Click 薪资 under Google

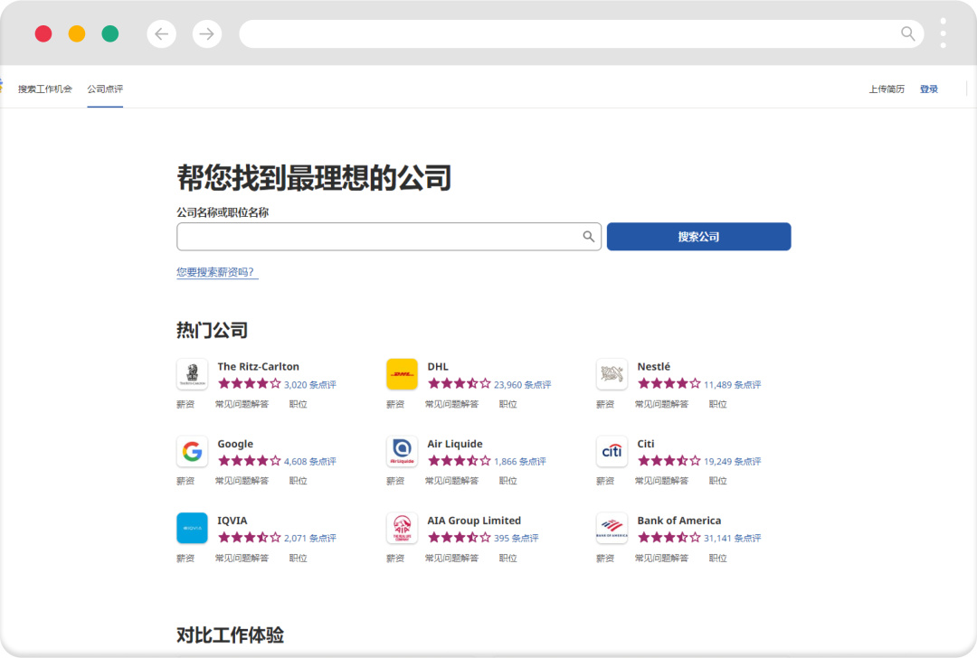click(x=185, y=481)
